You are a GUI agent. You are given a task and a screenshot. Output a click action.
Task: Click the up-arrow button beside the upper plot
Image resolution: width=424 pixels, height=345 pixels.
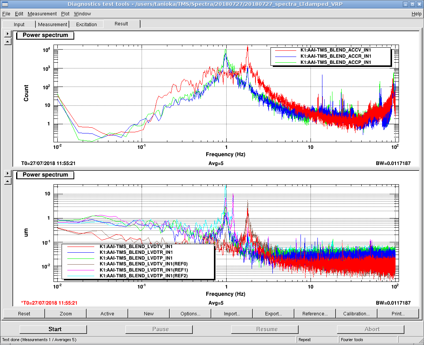(x=7, y=41)
